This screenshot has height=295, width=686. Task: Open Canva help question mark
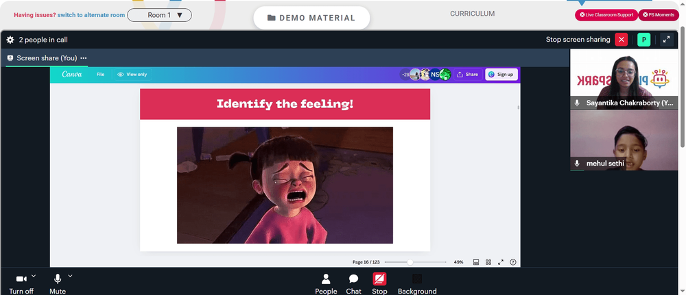point(513,262)
